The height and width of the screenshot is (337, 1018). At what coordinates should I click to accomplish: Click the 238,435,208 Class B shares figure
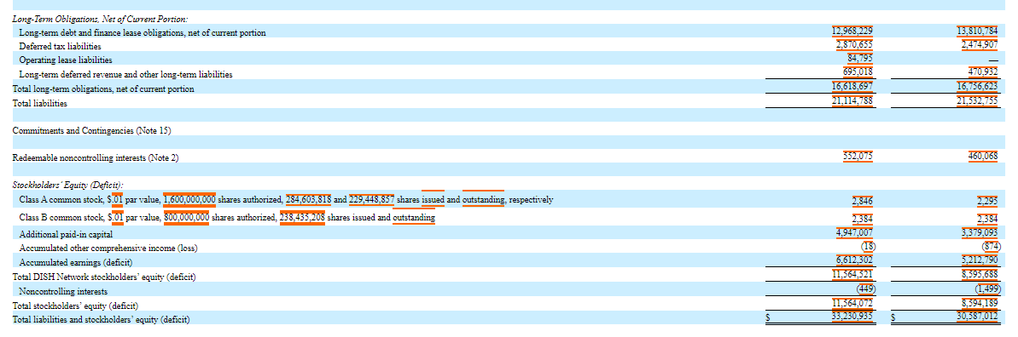303,218
